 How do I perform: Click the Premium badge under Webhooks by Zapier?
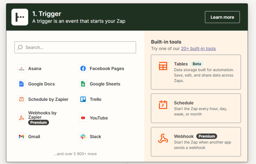click(x=39, y=122)
